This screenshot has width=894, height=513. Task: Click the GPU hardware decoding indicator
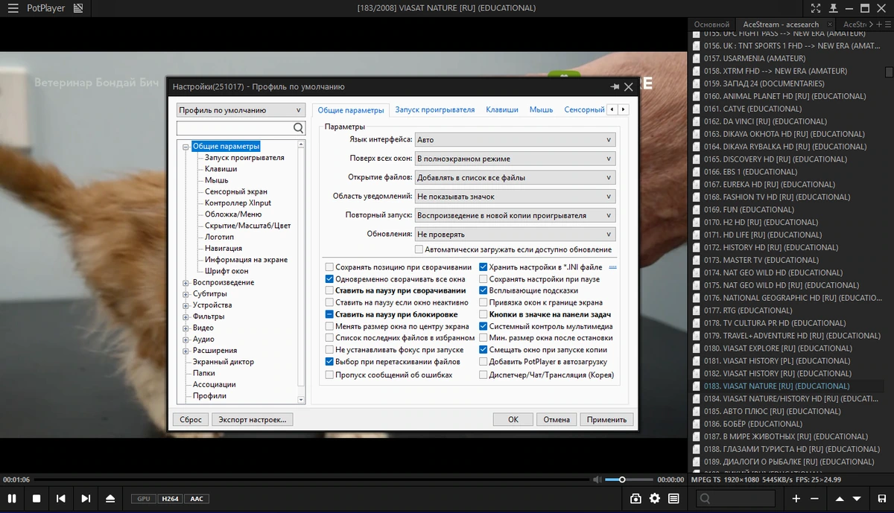tap(143, 499)
